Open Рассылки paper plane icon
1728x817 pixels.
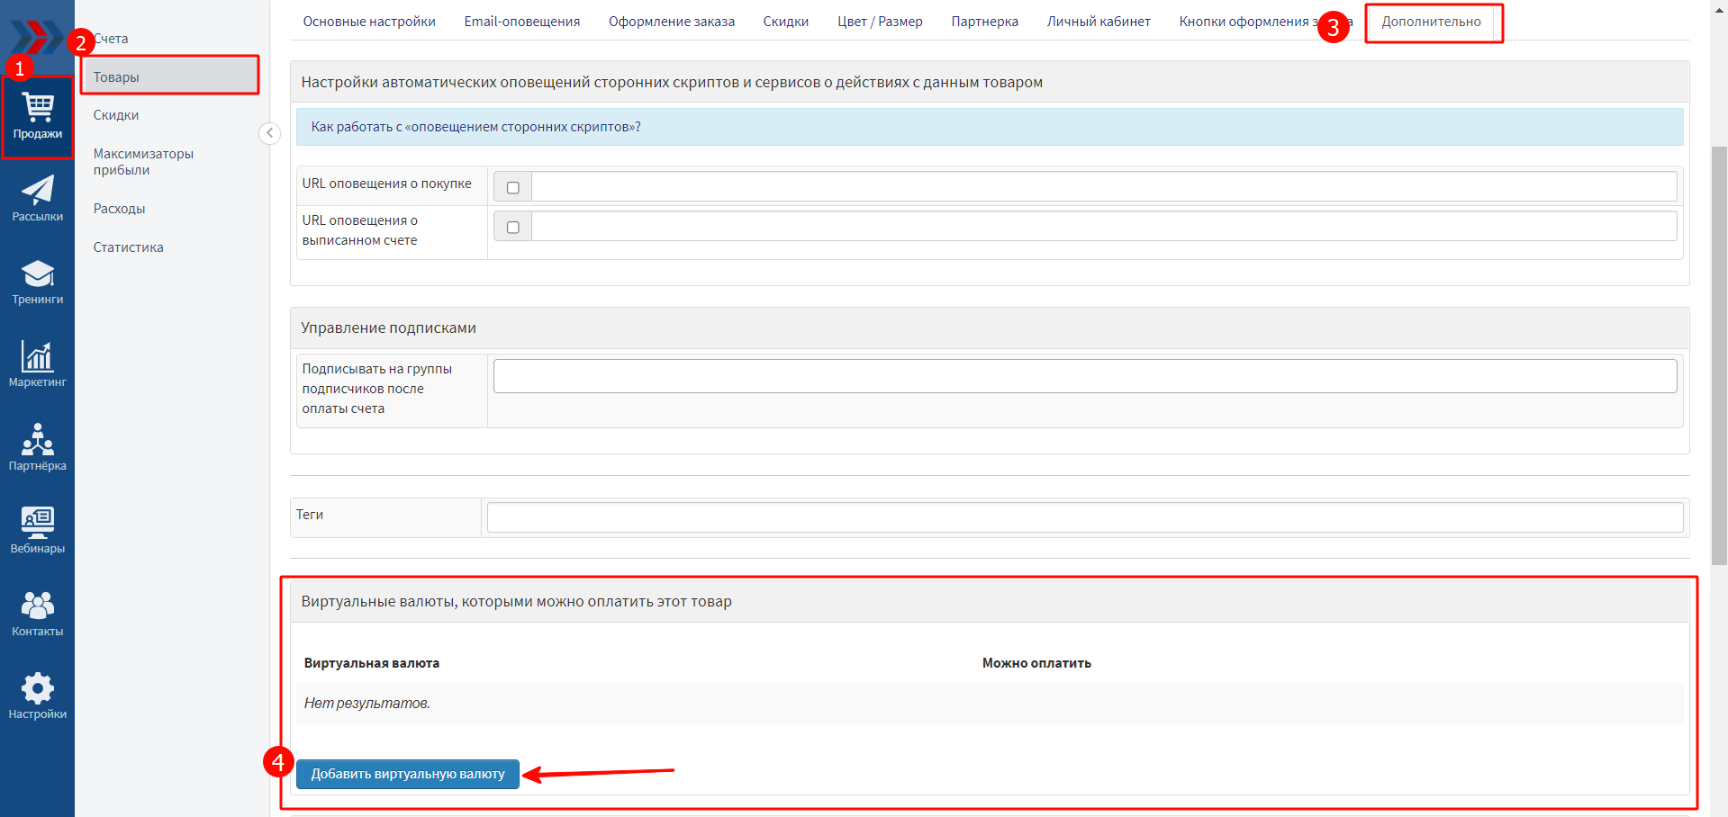(x=38, y=198)
